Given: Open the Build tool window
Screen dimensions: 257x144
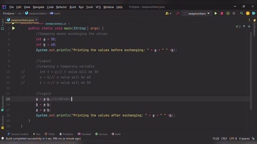Looking at the screenshot, I should point(116,134).
